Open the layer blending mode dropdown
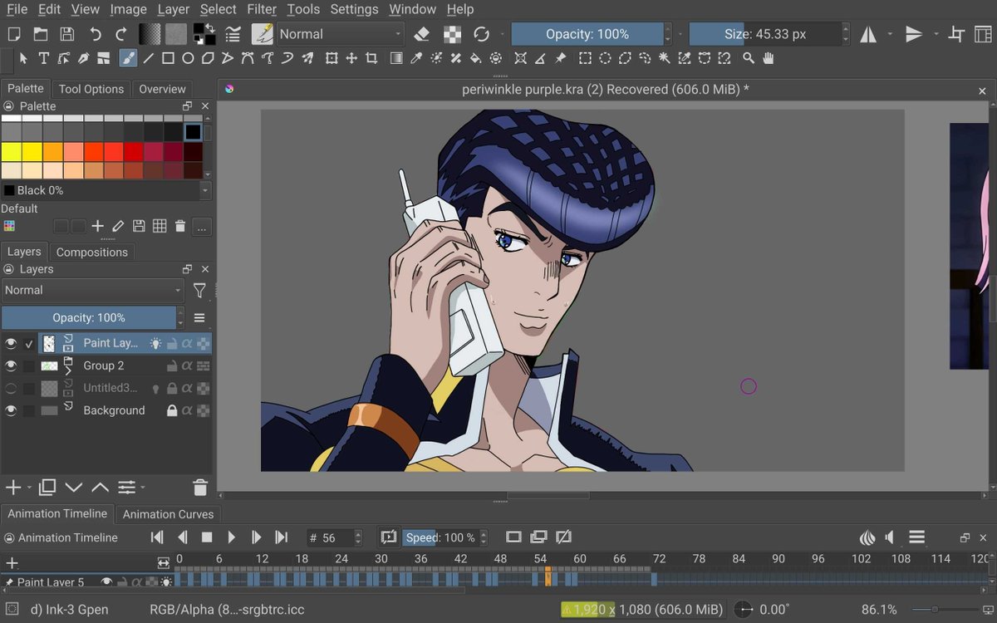The image size is (997, 623). pyautogui.click(x=92, y=290)
